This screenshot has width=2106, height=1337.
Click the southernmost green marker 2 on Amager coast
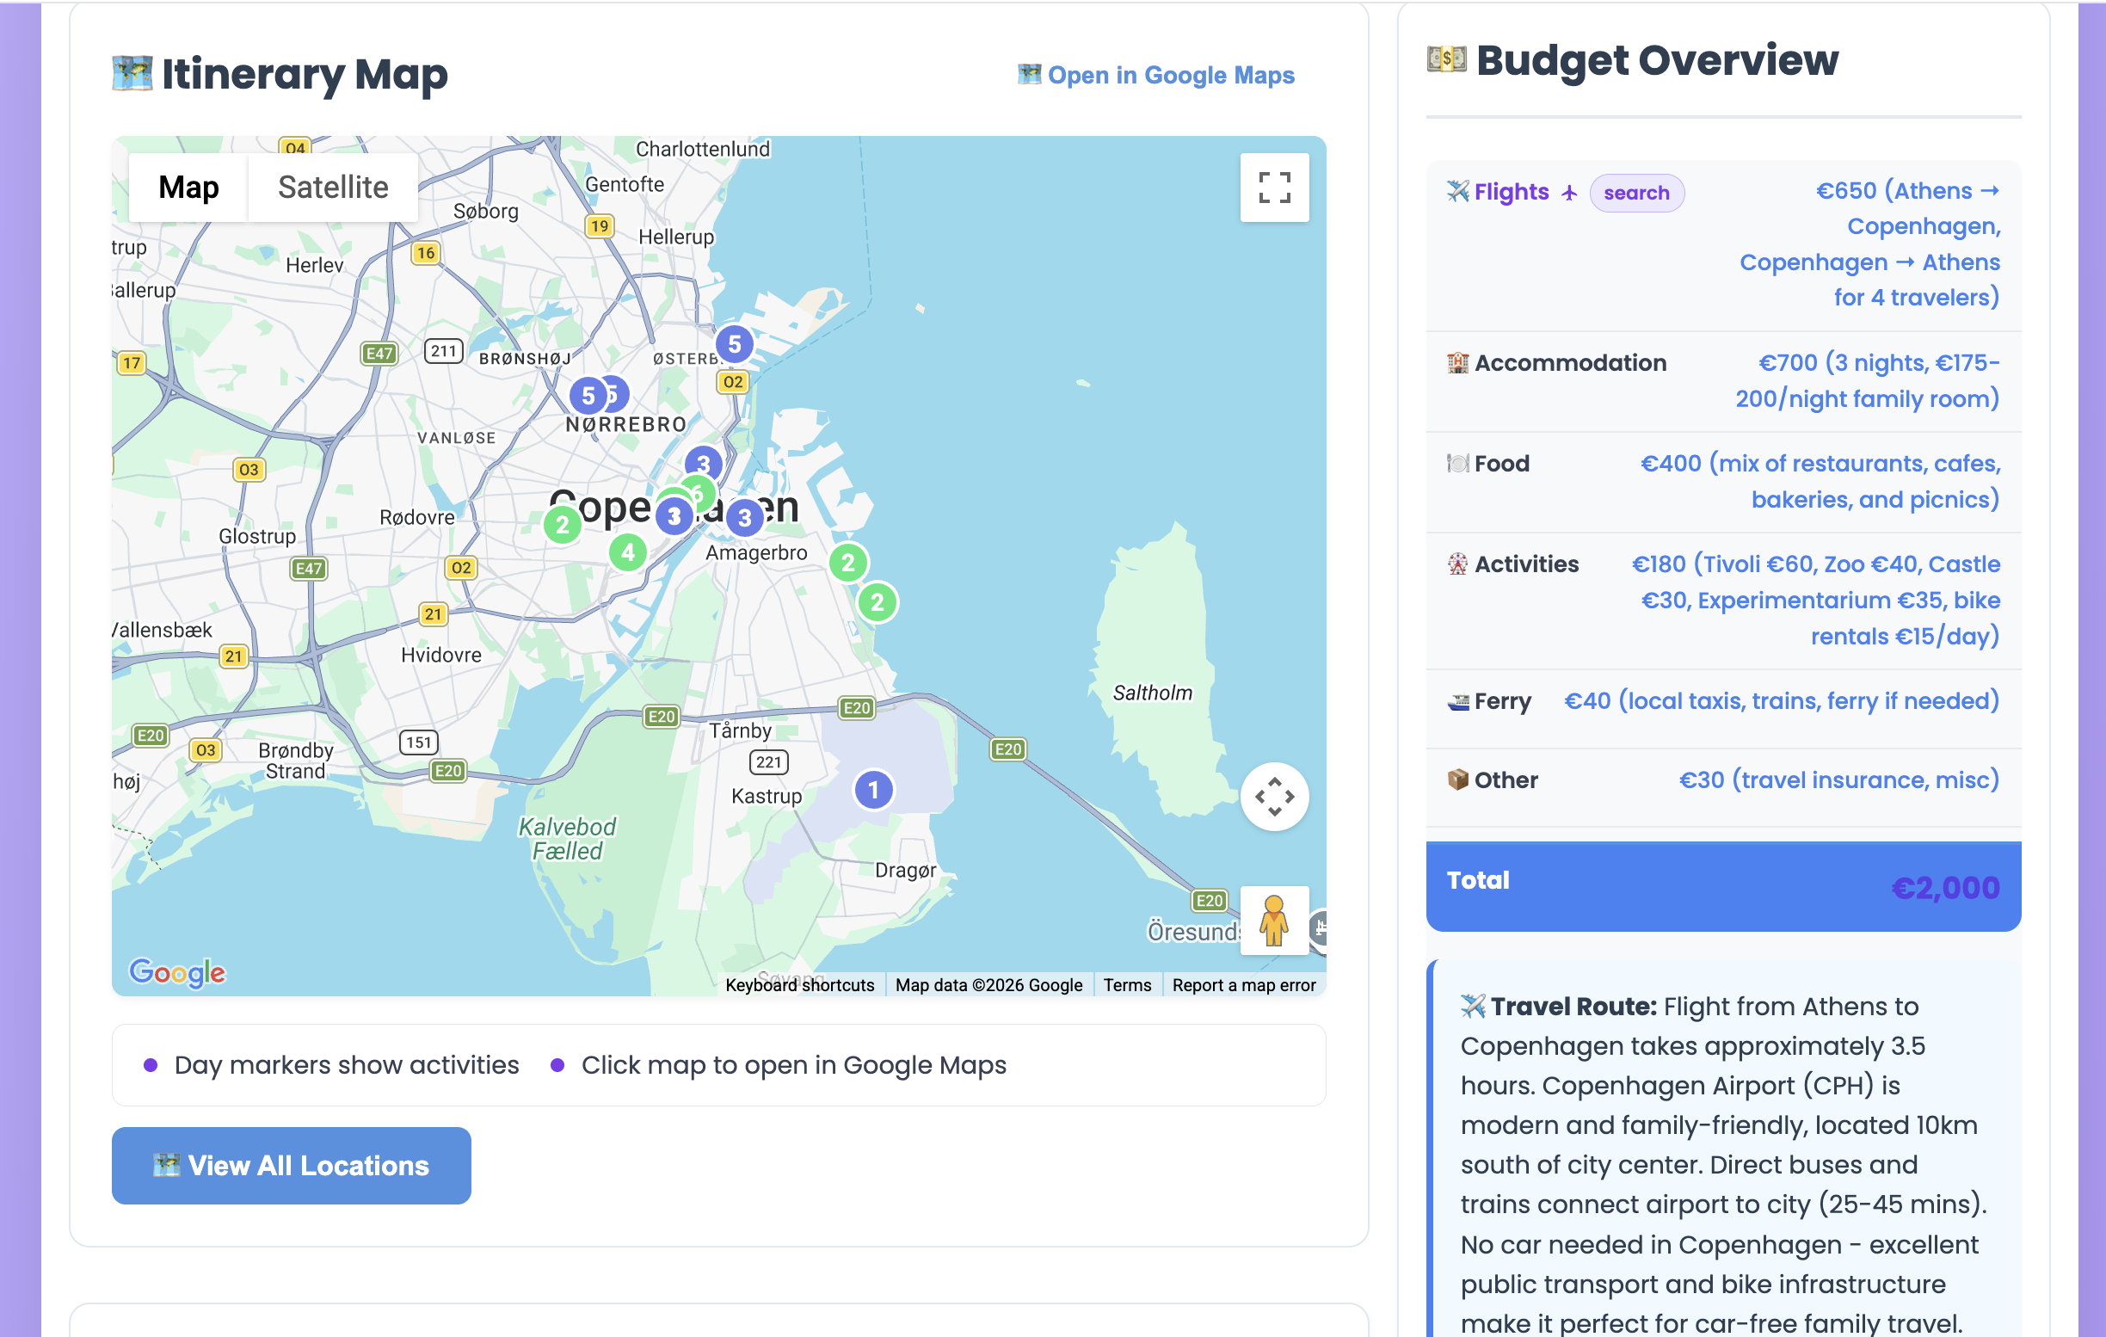pos(877,601)
